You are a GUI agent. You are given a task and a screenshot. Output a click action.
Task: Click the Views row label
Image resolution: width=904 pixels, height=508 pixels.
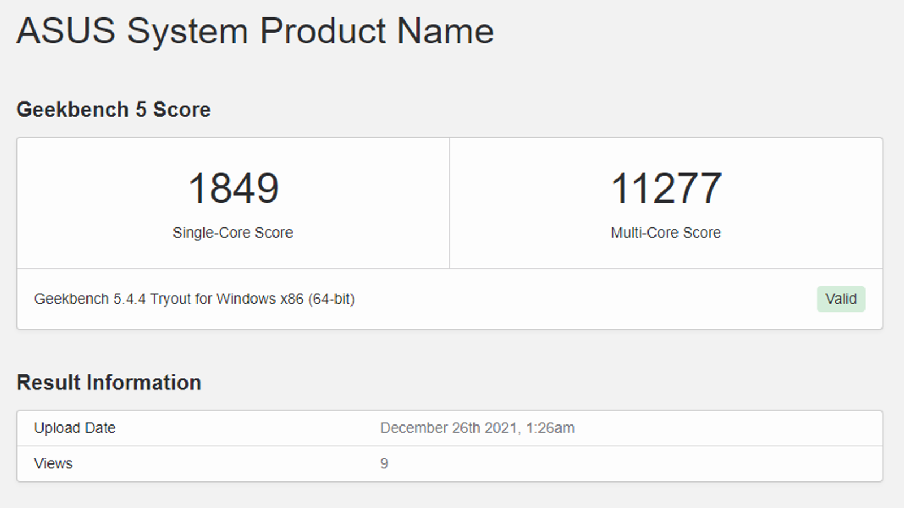click(x=53, y=463)
